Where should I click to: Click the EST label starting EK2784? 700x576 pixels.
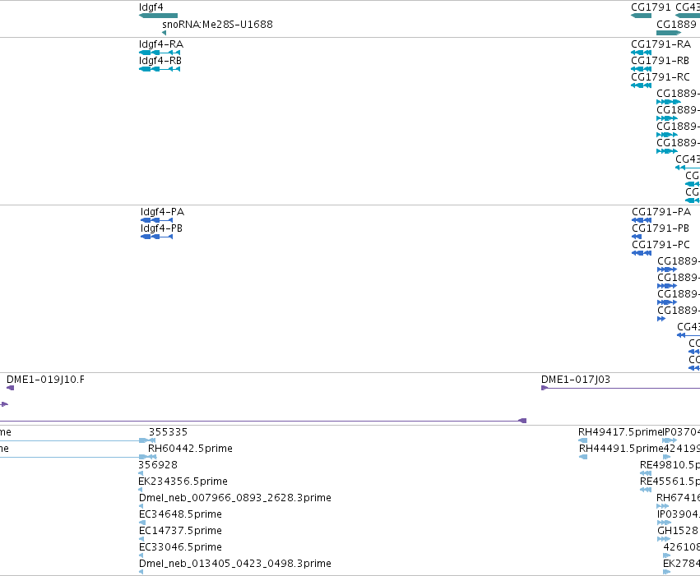pos(681,564)
